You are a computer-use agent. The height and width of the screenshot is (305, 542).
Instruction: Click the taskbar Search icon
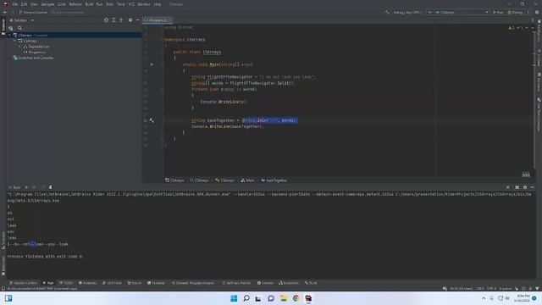[246, 298]
